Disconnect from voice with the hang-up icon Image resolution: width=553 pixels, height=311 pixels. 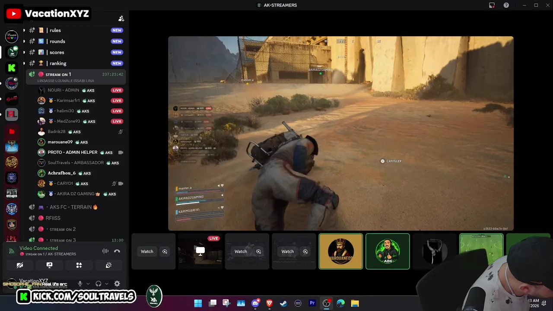tap(117, 251)
